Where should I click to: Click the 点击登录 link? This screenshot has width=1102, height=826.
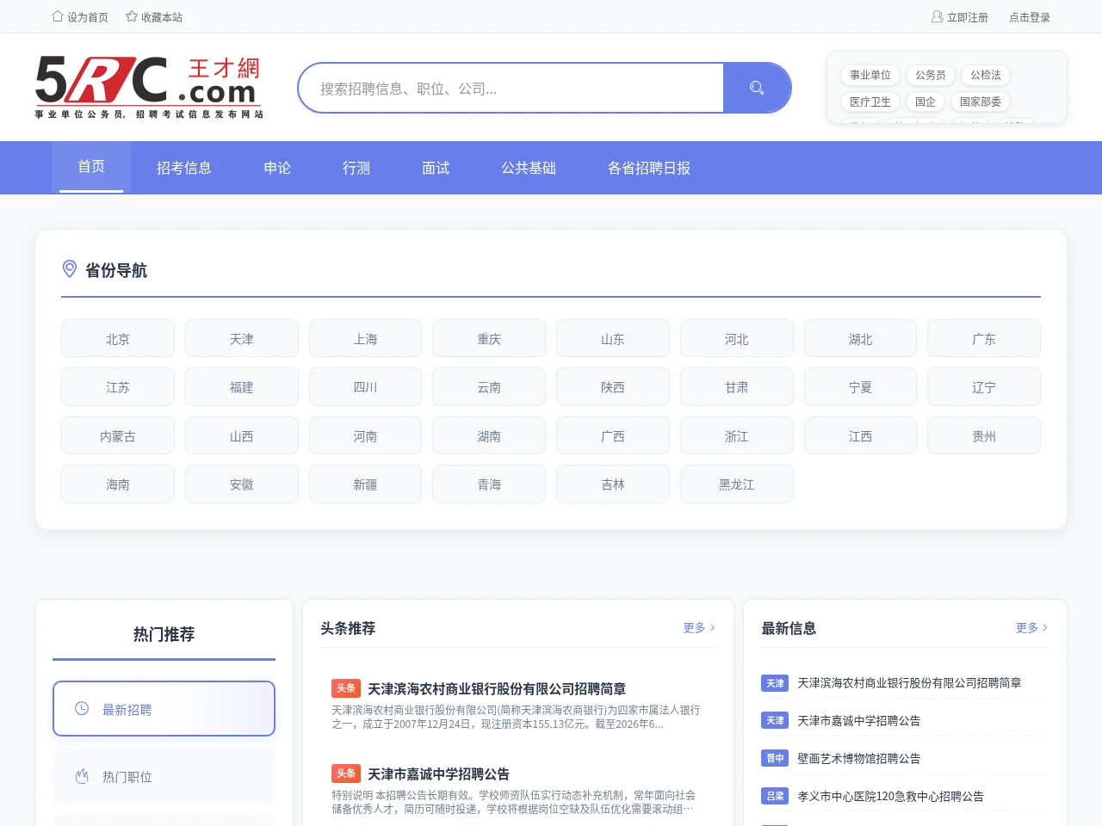coord(1030,17)
